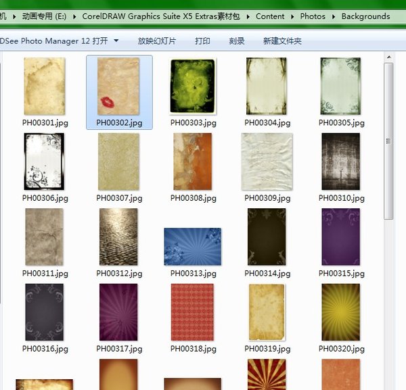The width and height of the screenshot is (406, 390).
Task: Select the orange wall PH00308.jpg thumbnail
Action: (x=193, y=162)
